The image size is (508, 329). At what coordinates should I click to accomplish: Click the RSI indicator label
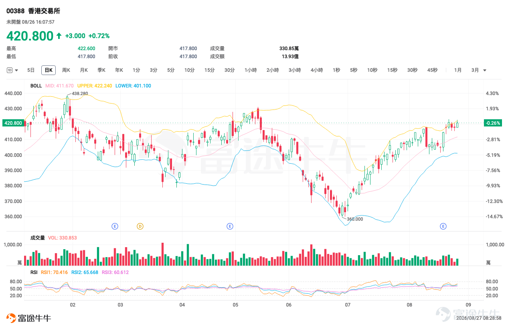(34, 272)
